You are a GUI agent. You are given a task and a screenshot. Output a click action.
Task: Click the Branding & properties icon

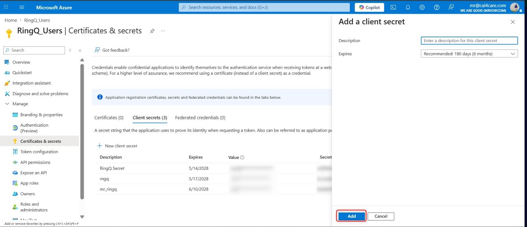coord(15,115)
